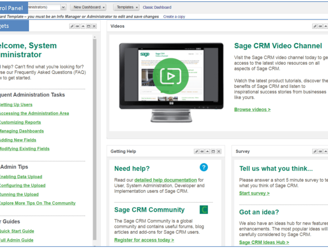Image resolution: width=328 pixels, height=248 pixels.
Task: Click the Create a copy link
Action: 174,17
